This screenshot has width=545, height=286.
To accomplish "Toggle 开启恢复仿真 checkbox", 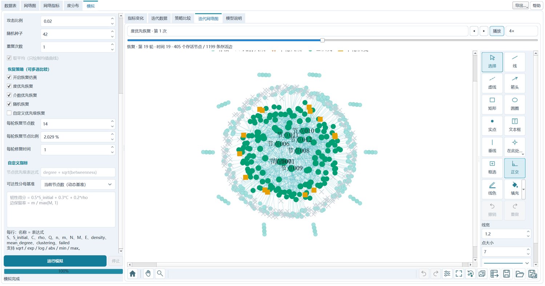I will 22,77.
